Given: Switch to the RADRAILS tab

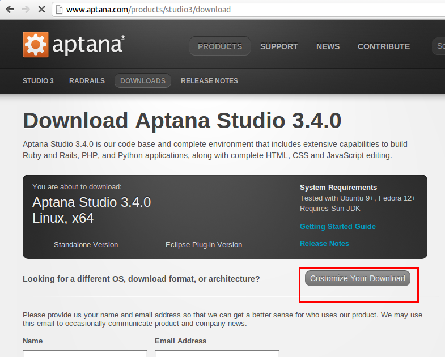Looking at the screenshot, I should pyautogui.click(x=87, y=81).
